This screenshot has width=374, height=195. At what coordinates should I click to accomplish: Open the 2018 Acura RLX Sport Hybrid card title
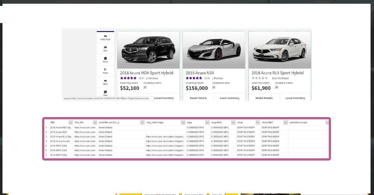click(277, 73)
